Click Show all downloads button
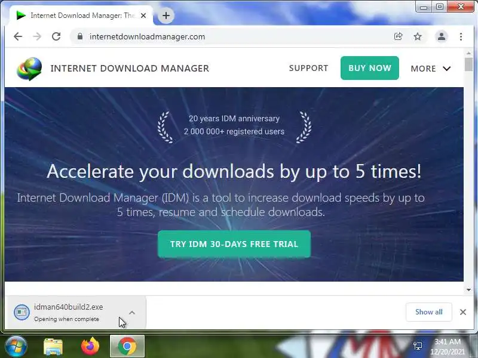The image size is (478, 358). [x=428, y=311]
